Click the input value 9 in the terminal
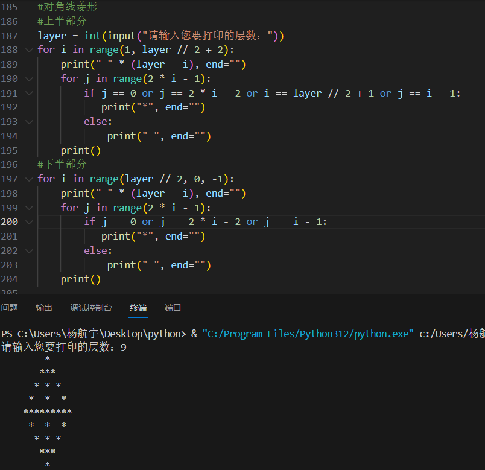 [124, 348]
